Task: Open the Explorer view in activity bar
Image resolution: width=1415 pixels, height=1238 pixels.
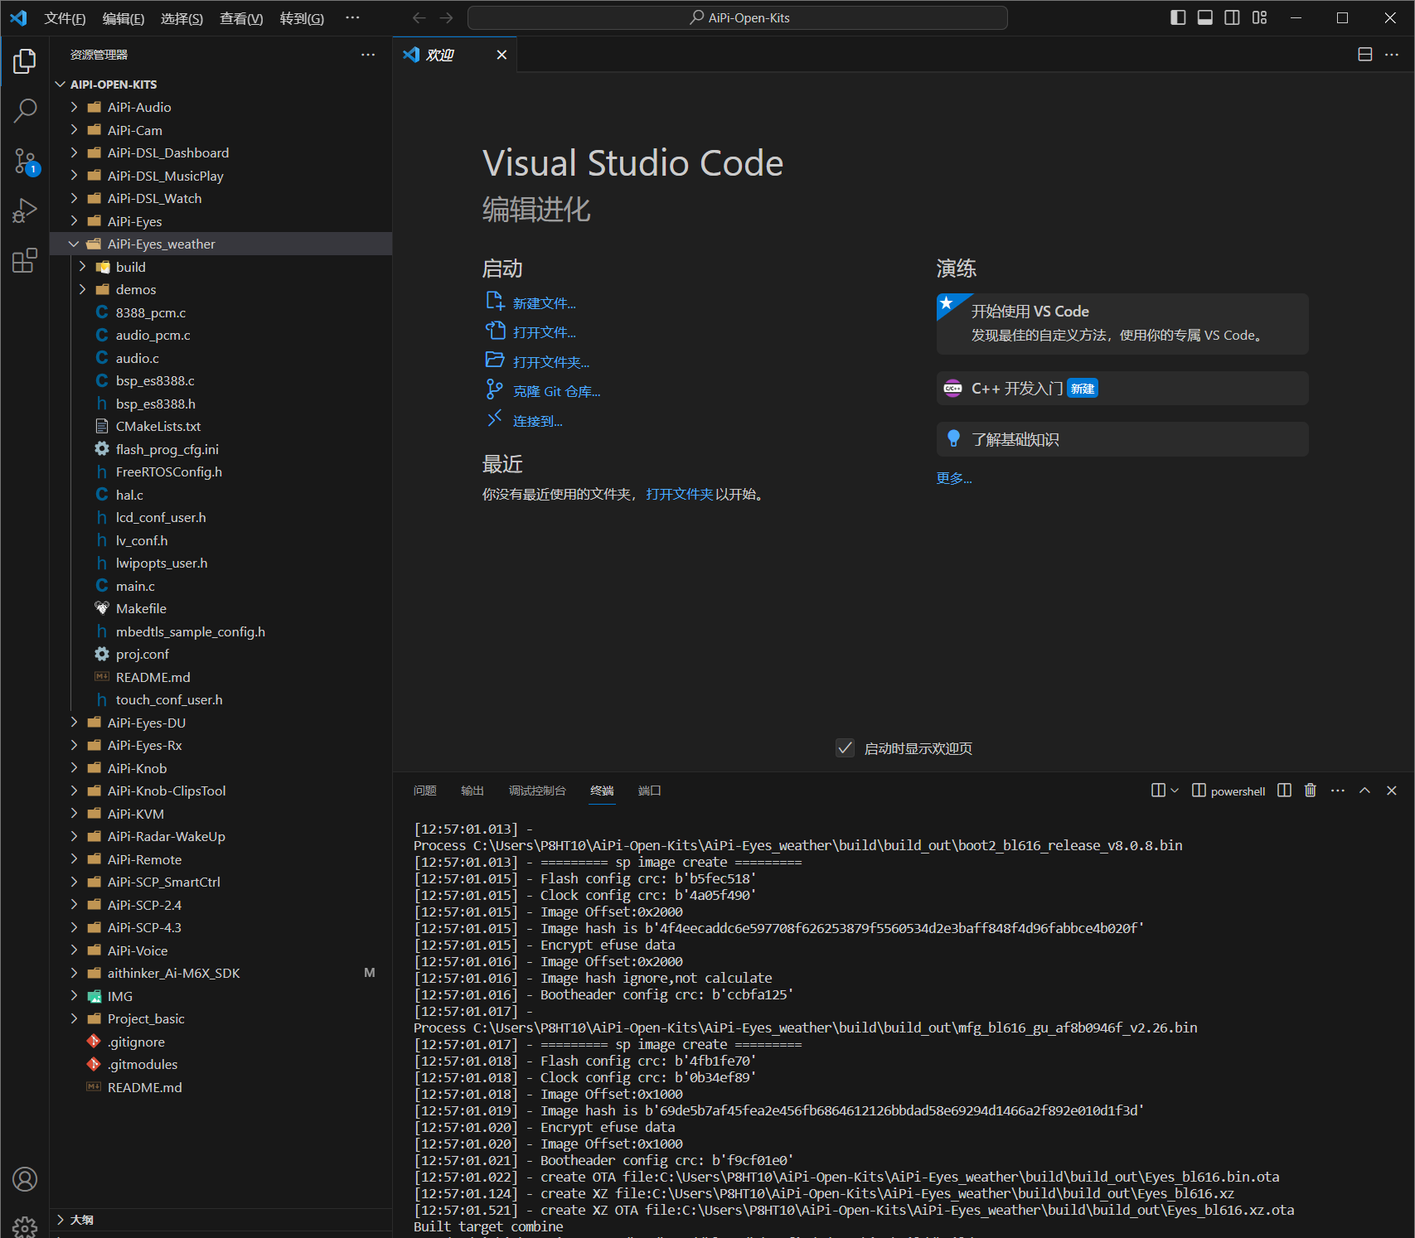Action: pos(25,61)
